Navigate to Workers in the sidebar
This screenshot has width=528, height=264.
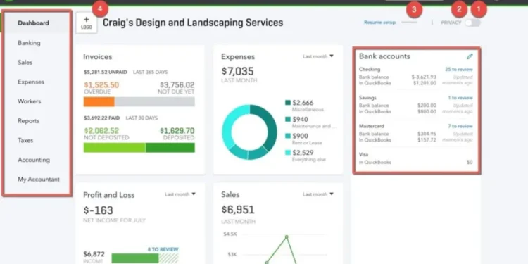coord(30,101)
